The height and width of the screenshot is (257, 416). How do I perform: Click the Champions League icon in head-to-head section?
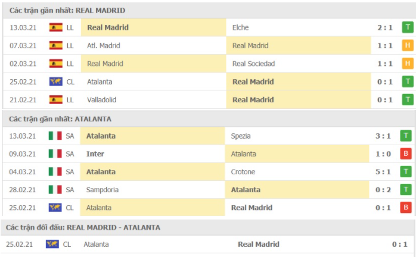[x=52, y=245]
